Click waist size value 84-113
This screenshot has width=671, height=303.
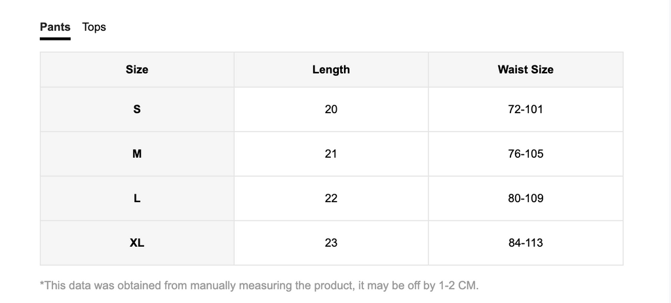pyautogui.click(x=526, y=243)
